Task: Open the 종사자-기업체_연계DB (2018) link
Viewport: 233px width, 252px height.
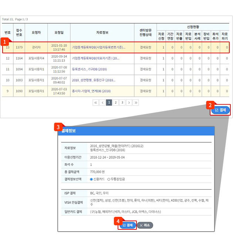Action: click(x=91, y=91)
